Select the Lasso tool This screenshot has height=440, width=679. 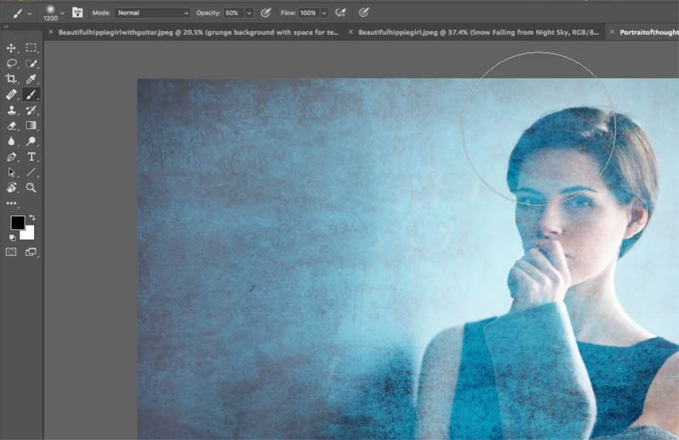[x=11, y=64]
